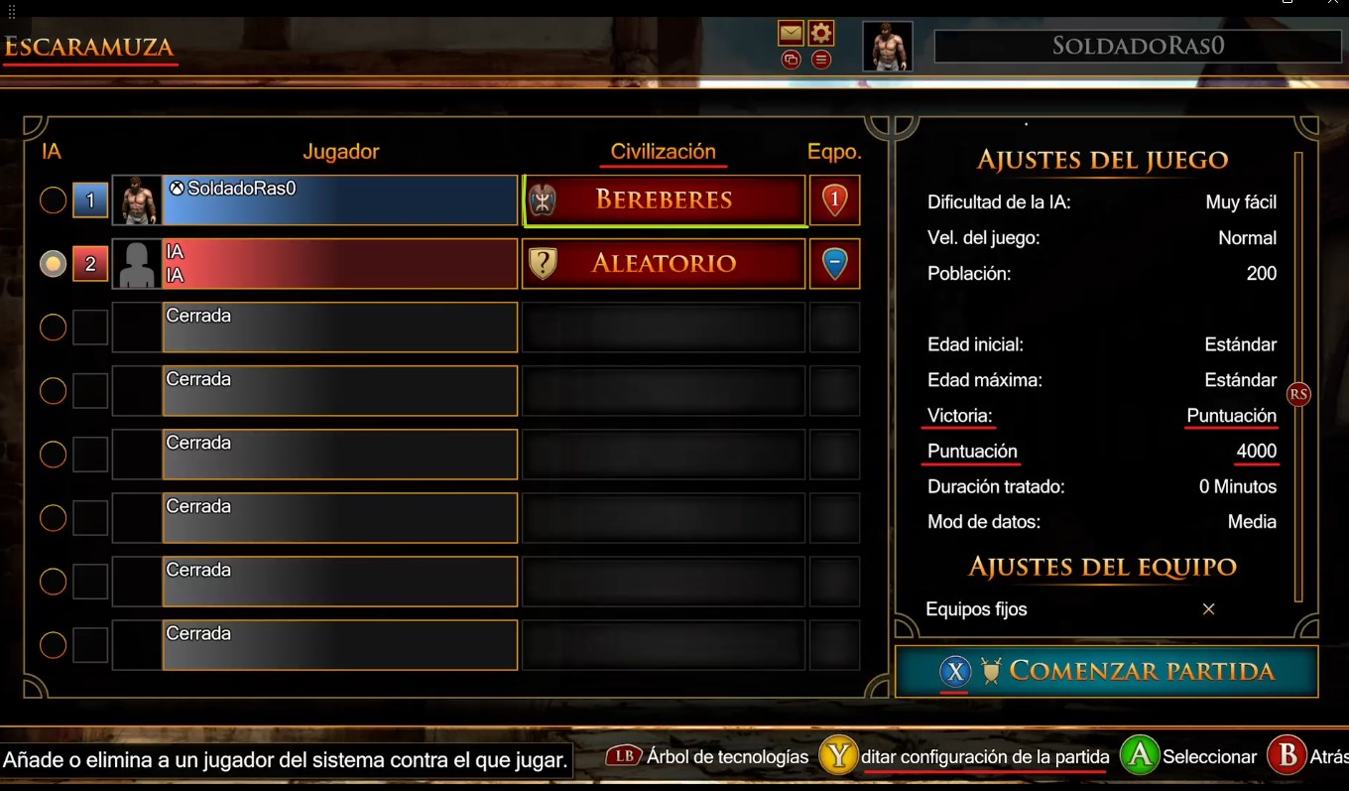Viewport: 1349px width, 791px height.
Task: Click the red team 1 shield
Action: pos(834,200)
